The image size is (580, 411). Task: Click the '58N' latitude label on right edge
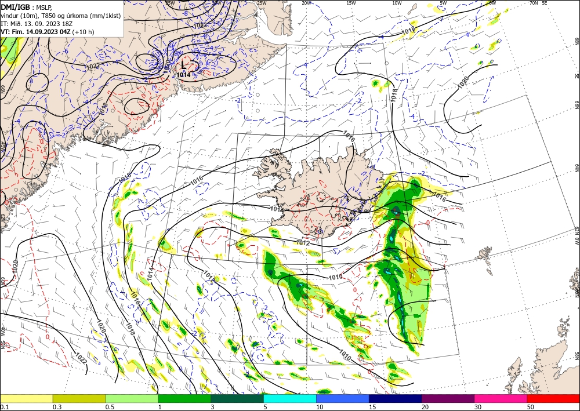[x=577, y=356]
